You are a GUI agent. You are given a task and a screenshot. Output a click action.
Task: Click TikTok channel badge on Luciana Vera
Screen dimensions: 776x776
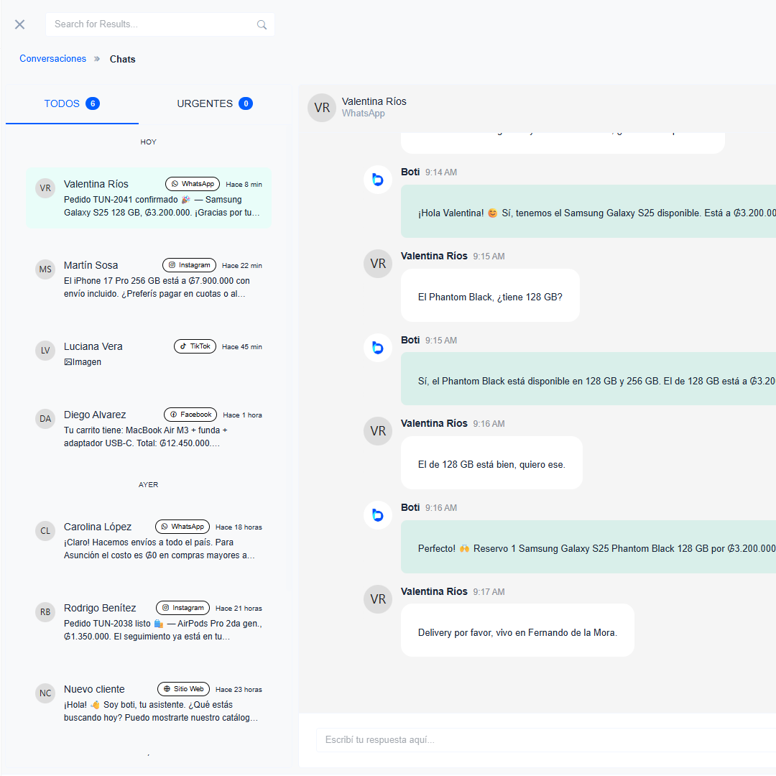pyautogui.click(x=195, y=346)
